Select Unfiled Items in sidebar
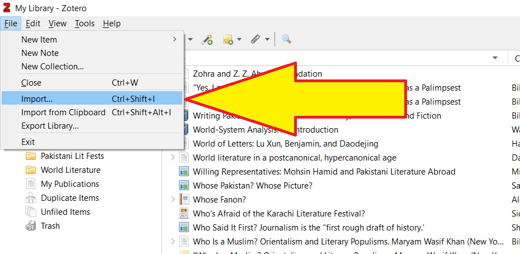This screenshot has width=520, height=254. (65, 212)
